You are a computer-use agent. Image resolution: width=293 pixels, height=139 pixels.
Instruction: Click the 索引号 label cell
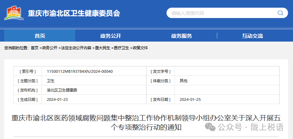28,71
